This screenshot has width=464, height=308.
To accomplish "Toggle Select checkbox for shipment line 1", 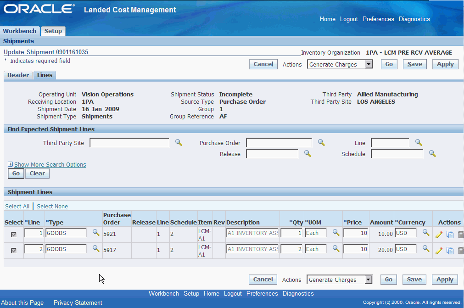I will pos(14,235).
